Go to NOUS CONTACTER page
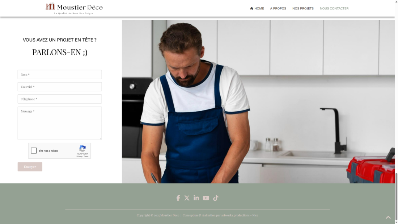Screen dimensions: 398x224 pos(334,8)
